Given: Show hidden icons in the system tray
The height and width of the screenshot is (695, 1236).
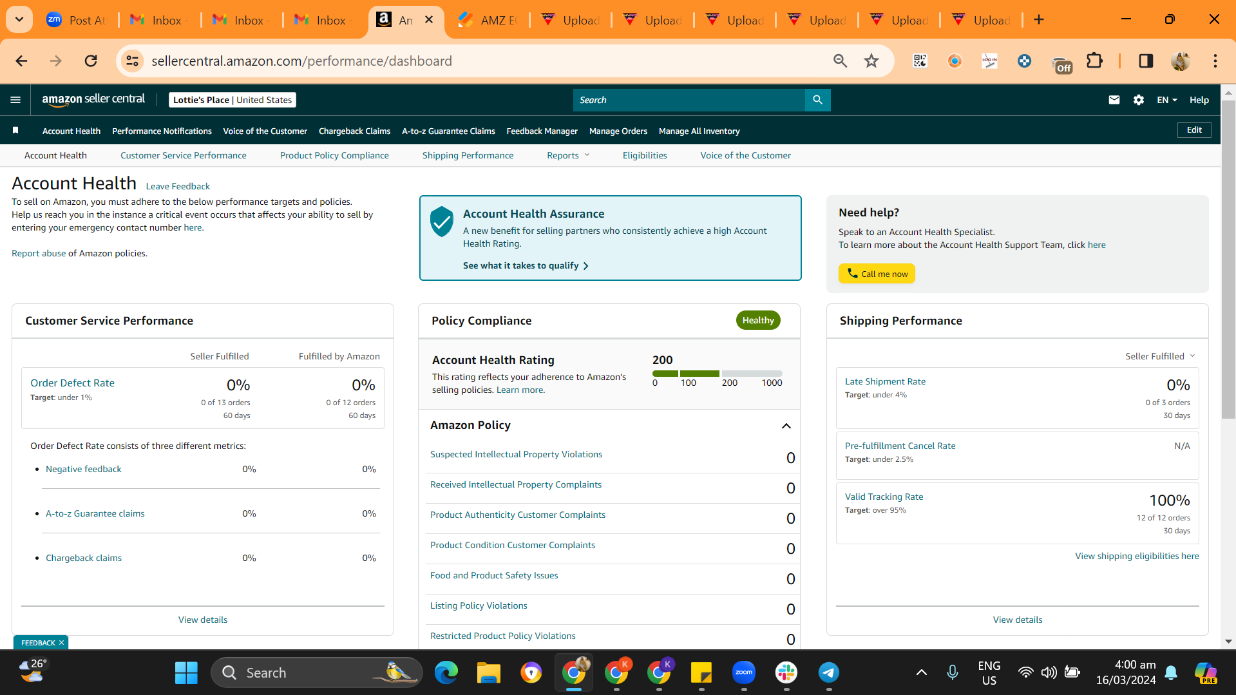Looking at the screenshot, I should click(922, 673).
